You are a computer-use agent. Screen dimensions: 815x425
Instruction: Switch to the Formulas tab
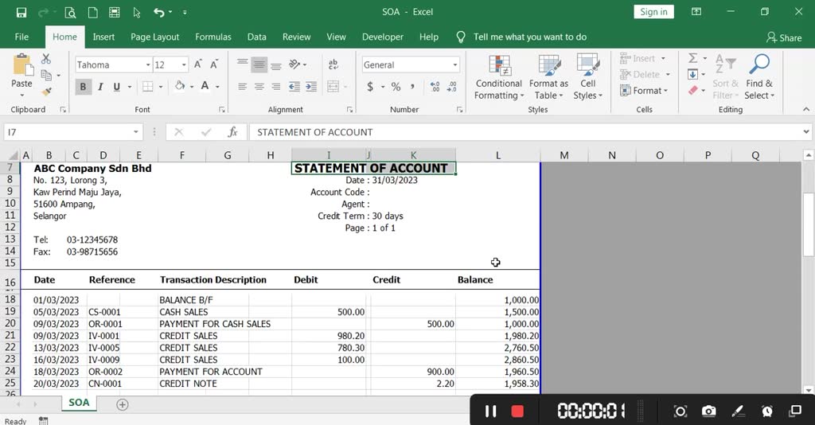[213, 37]
